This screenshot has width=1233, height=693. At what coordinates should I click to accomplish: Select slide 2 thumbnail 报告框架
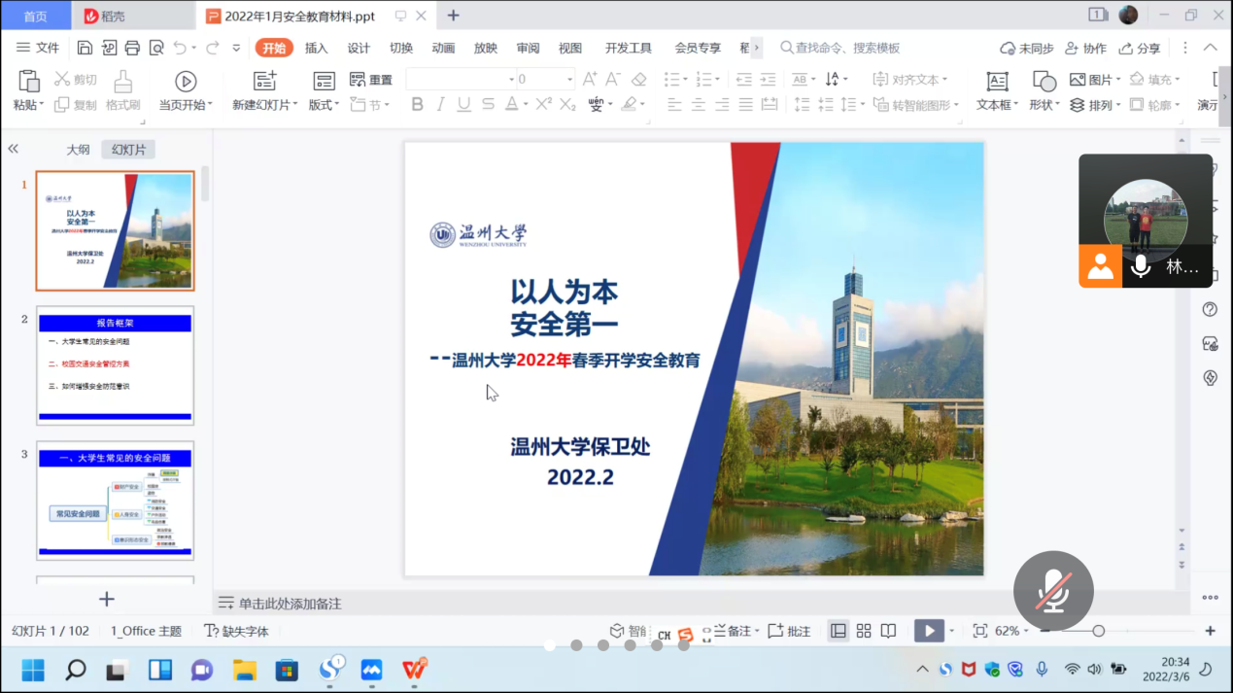pos(115,365)
